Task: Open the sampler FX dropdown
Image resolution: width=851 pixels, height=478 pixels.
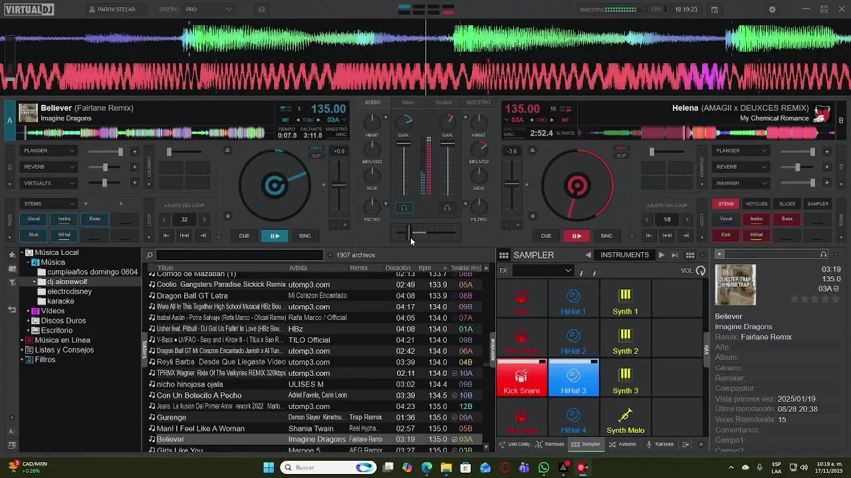Action: [543, 270]
